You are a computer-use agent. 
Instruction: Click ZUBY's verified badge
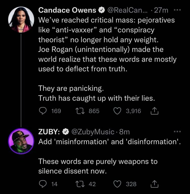pos(65,132)
